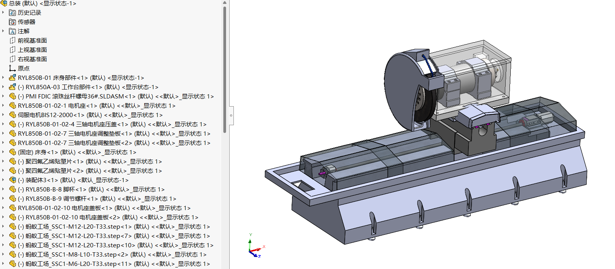This screenshot has height=269, width=615.
Task: Click the 原点 origin icon
Action: (x=12, y=69)
